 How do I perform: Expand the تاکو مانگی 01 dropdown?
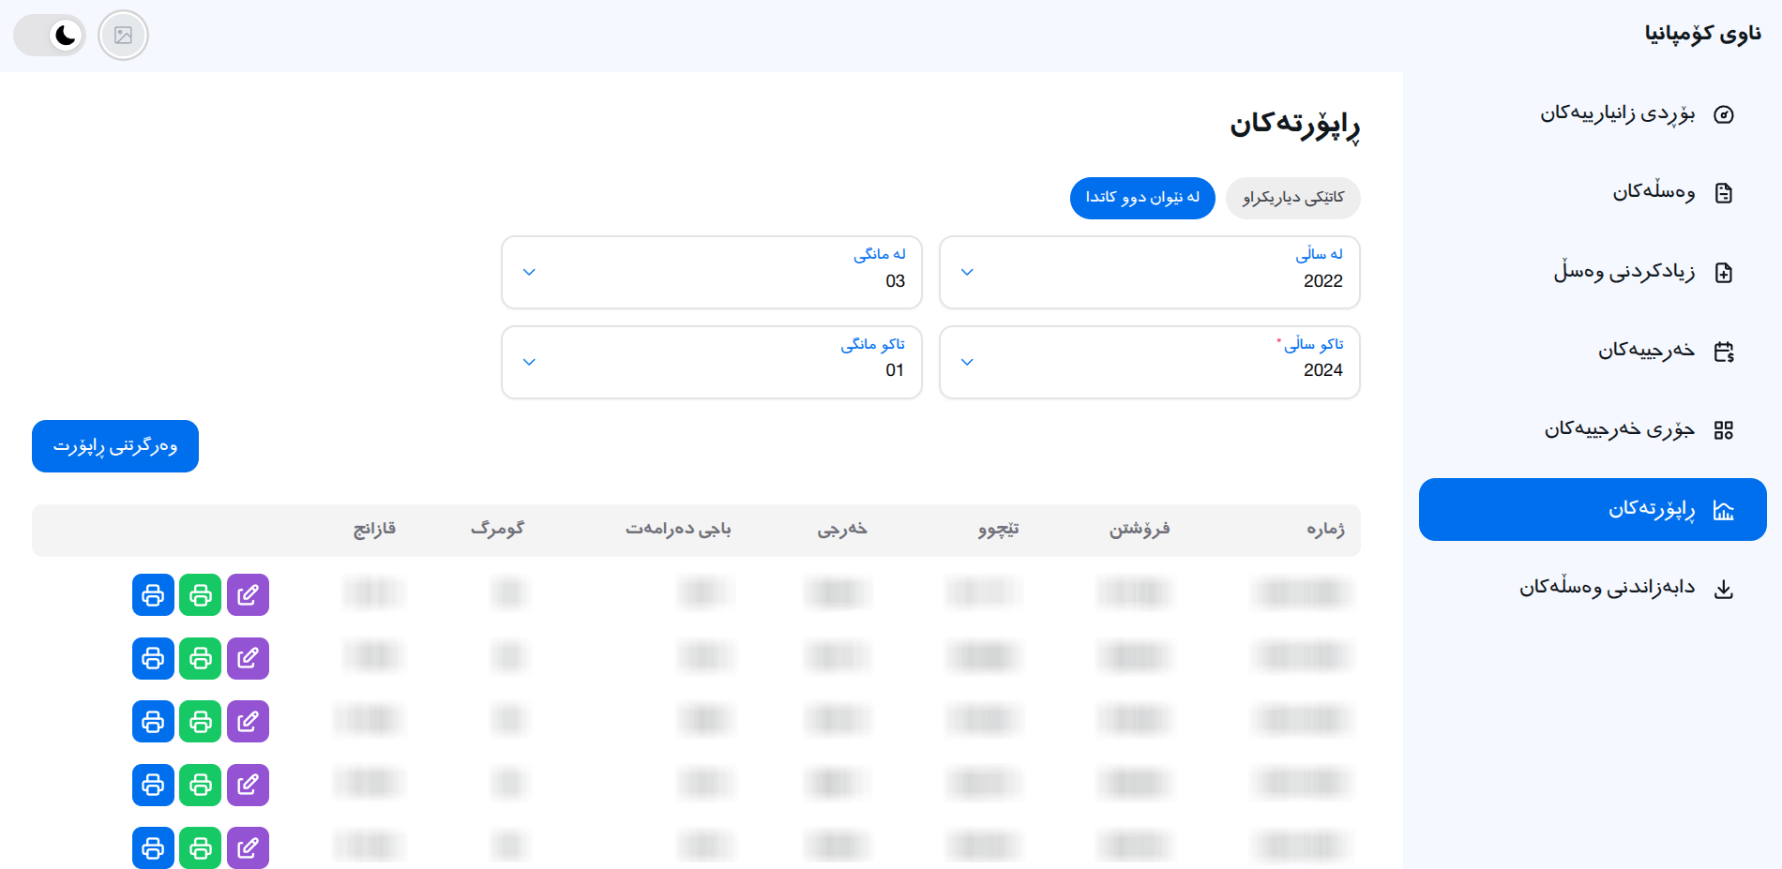(x=712, y=362)
